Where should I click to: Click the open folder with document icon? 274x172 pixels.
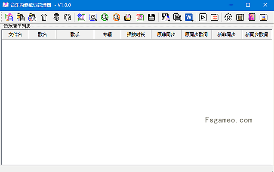(128, 17)
